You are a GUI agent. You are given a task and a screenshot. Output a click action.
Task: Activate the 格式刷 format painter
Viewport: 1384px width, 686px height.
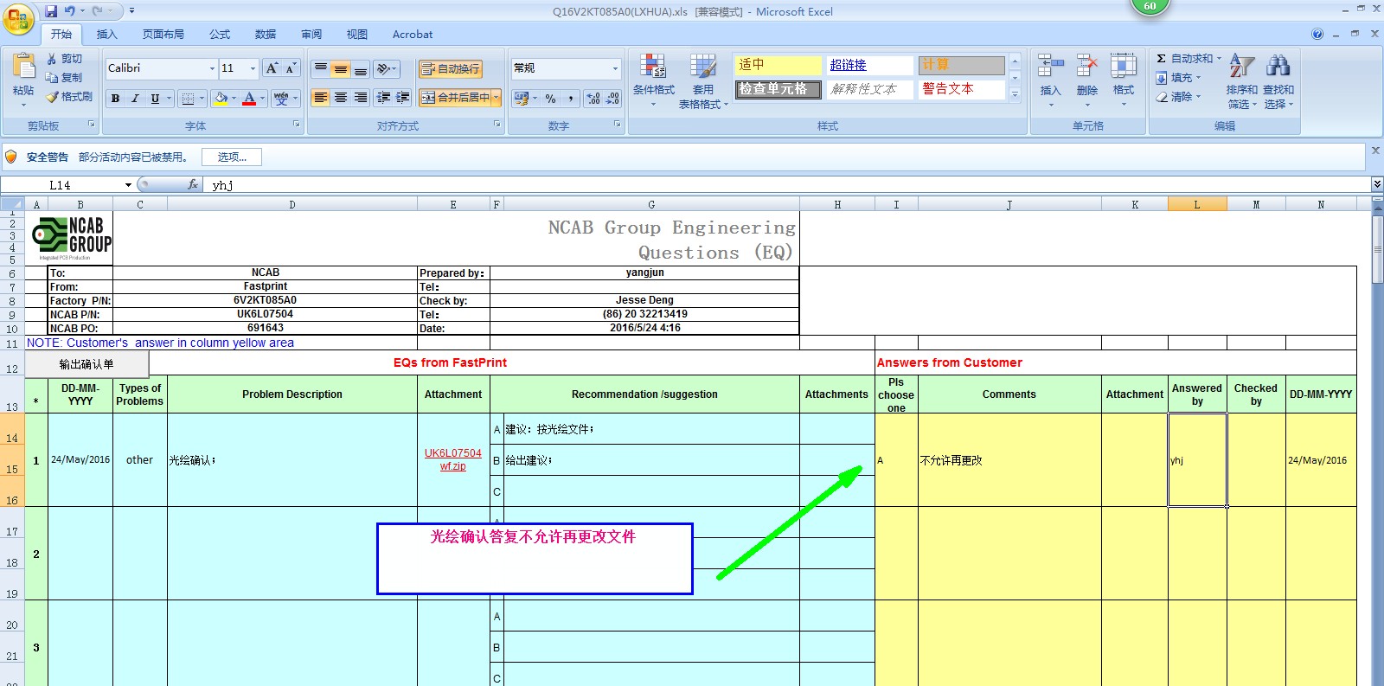coord(69,97)
